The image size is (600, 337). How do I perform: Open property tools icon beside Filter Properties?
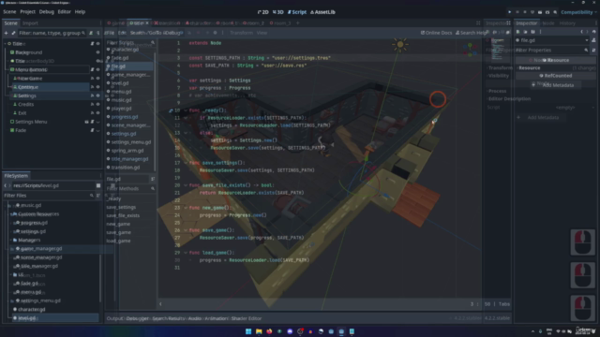[593, 50]
